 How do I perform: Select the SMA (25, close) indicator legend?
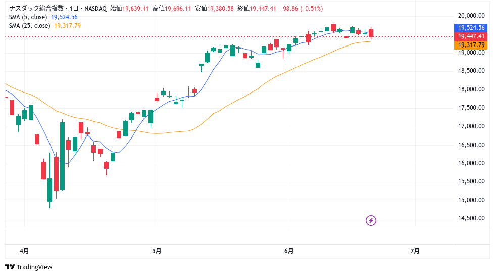tap(30, 26)
